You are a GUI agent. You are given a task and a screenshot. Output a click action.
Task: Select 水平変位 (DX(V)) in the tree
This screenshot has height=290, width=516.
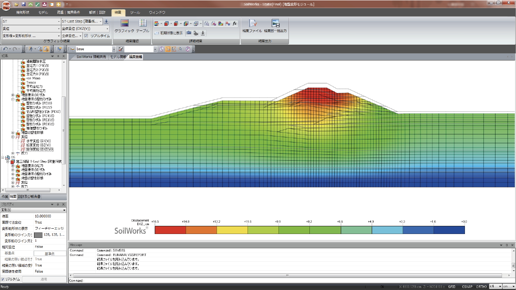(x=38, y=141)
